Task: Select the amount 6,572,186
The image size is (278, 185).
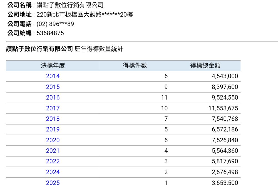Action: [225, 130]
